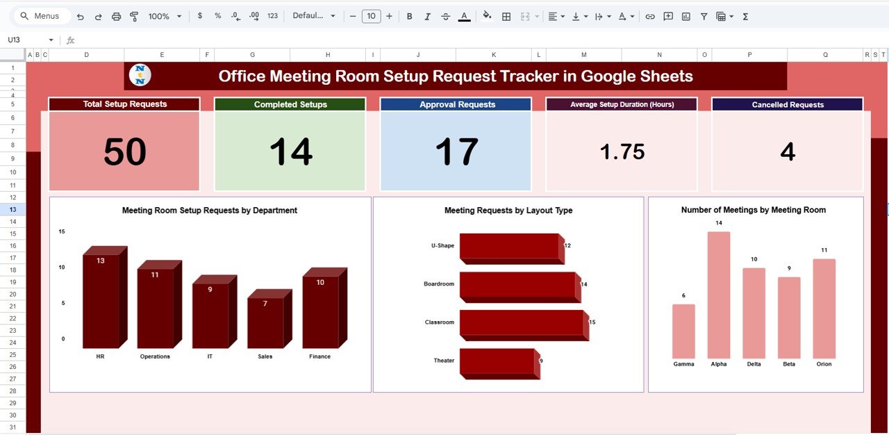This screenshot has height=435, width=889.
Task: Select the Paint format tool
Action: tap(134, 15)
